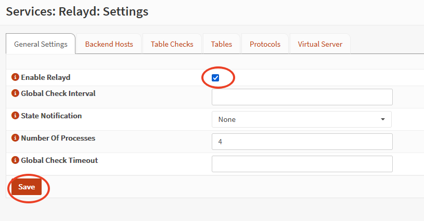Open the Virtual Server tab
424x221 pixels.
320,44
